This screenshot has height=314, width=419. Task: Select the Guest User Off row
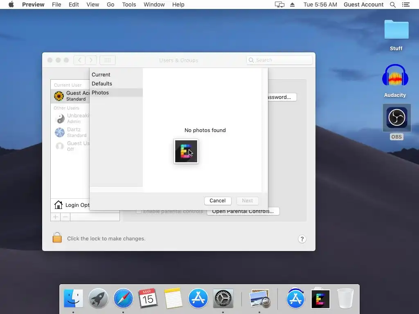pyautogui.click(x=70, y=146)
